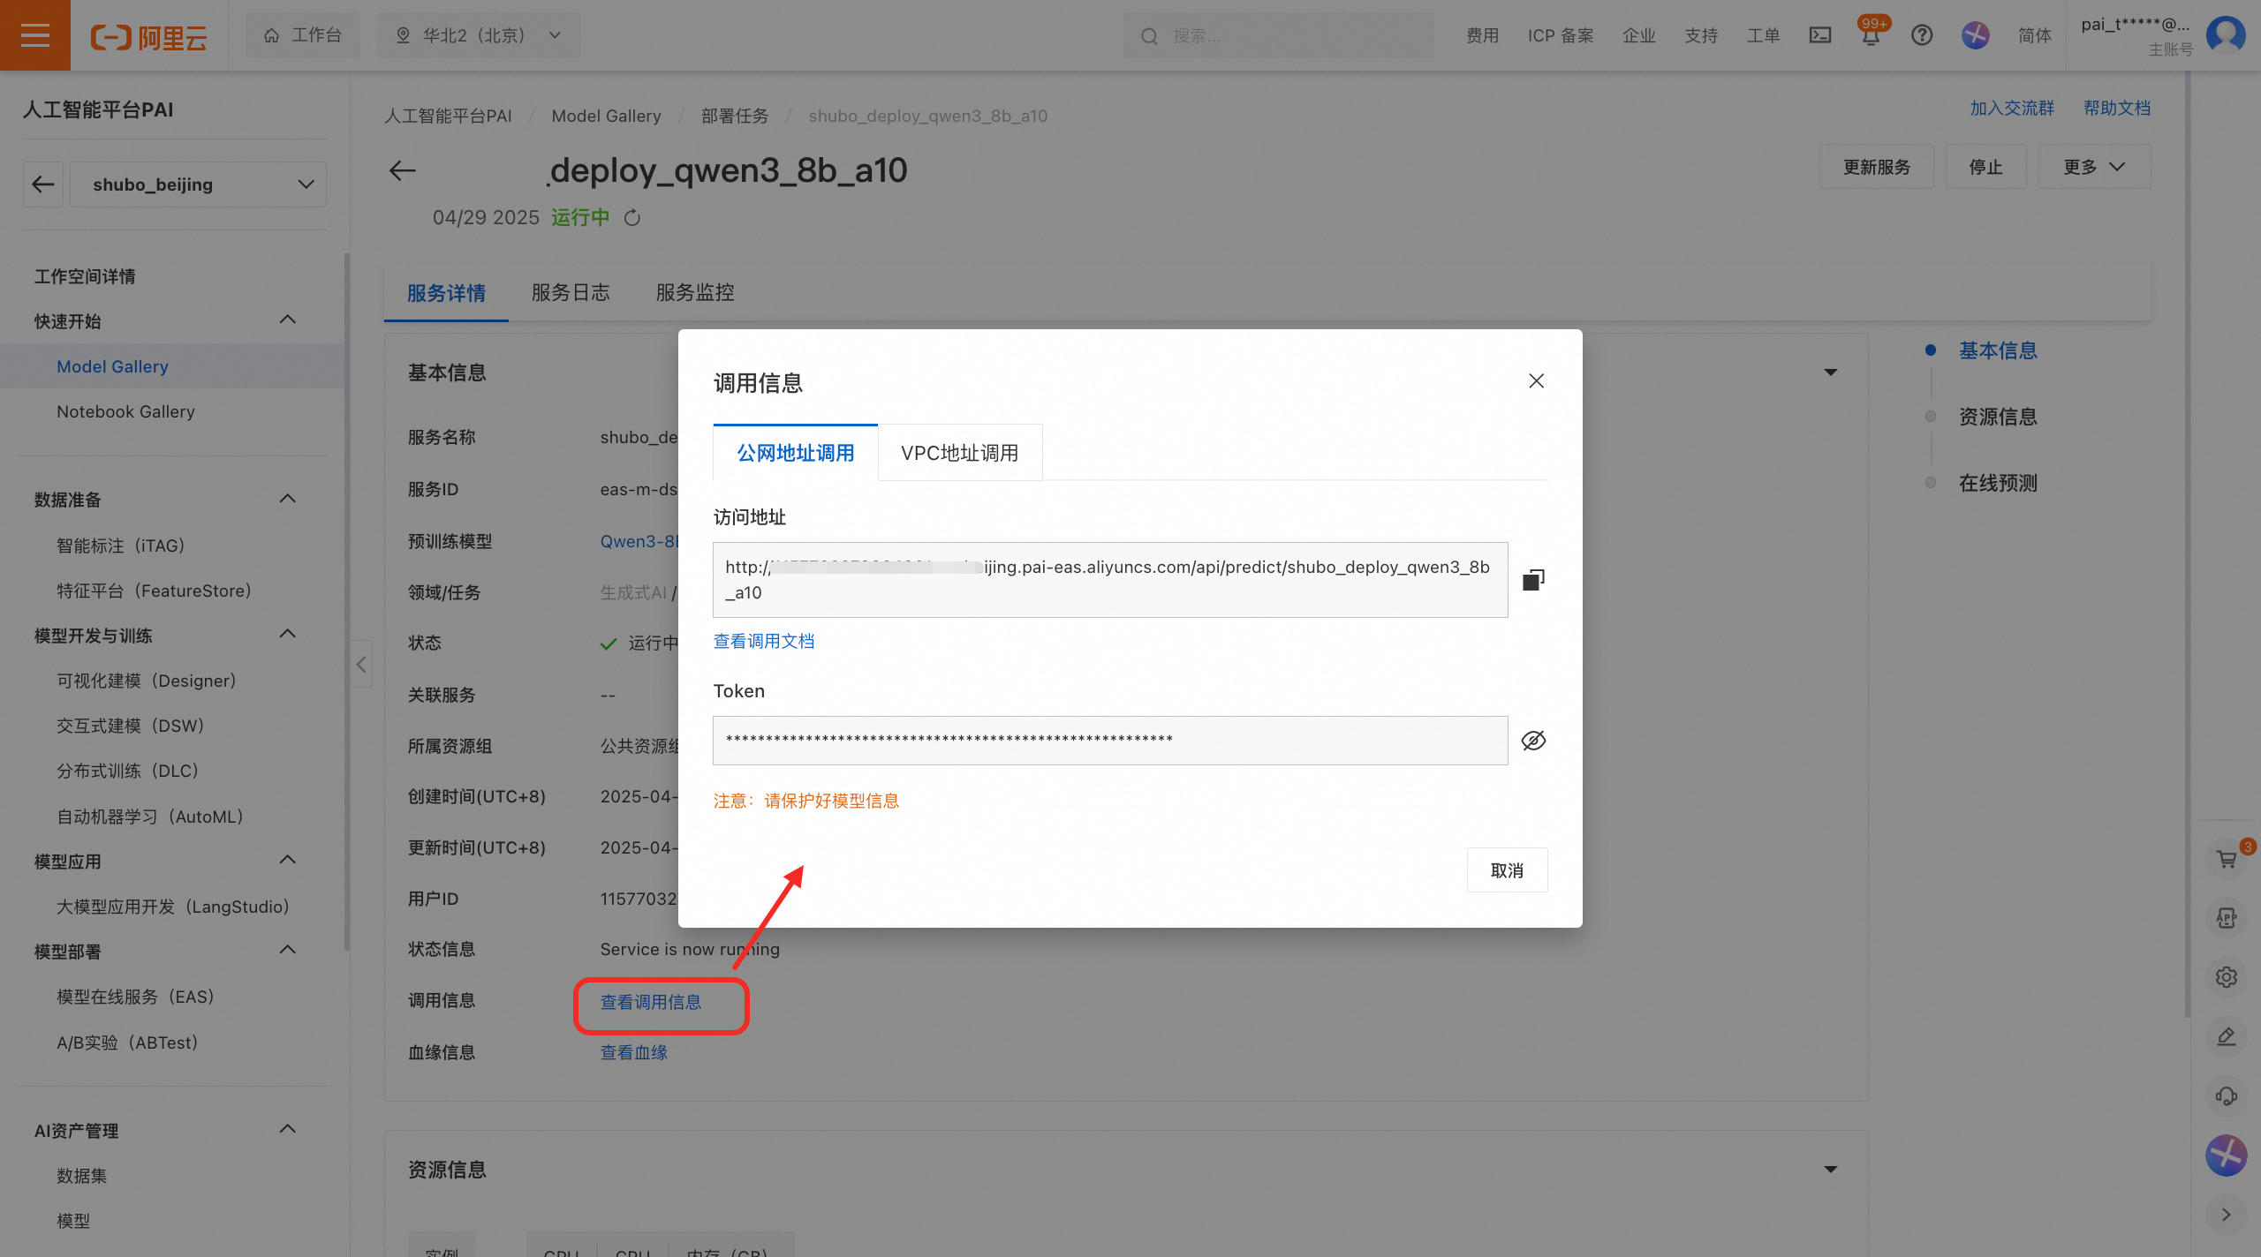2261x1257 pixels.
Task: Toggle Token visibility eye icon
Action: [x=1533, y=741]
